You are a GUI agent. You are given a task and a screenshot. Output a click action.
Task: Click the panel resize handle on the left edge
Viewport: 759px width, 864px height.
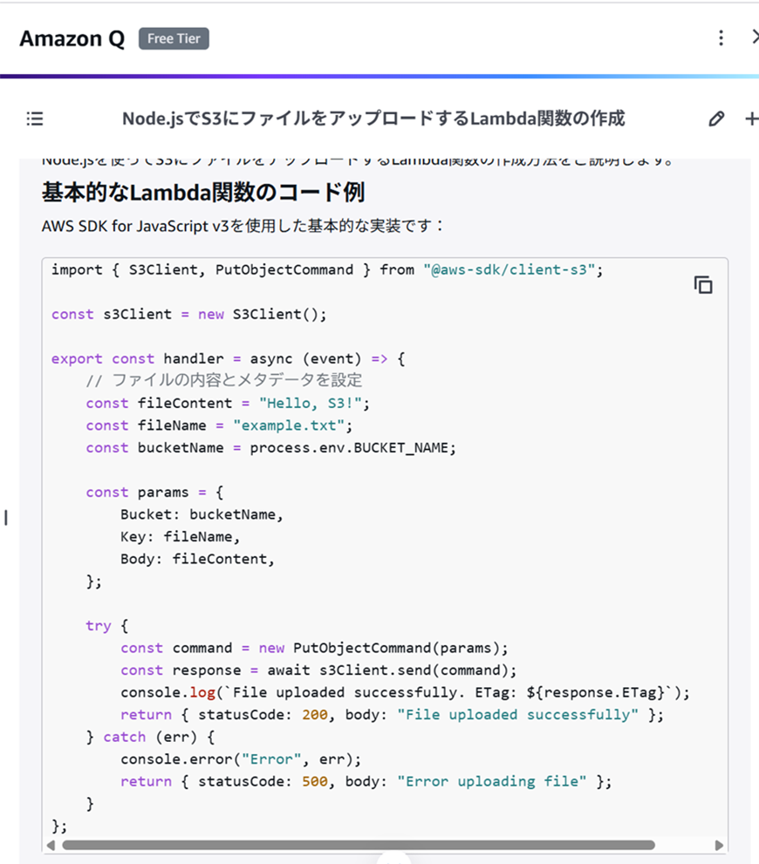(5, 517)
